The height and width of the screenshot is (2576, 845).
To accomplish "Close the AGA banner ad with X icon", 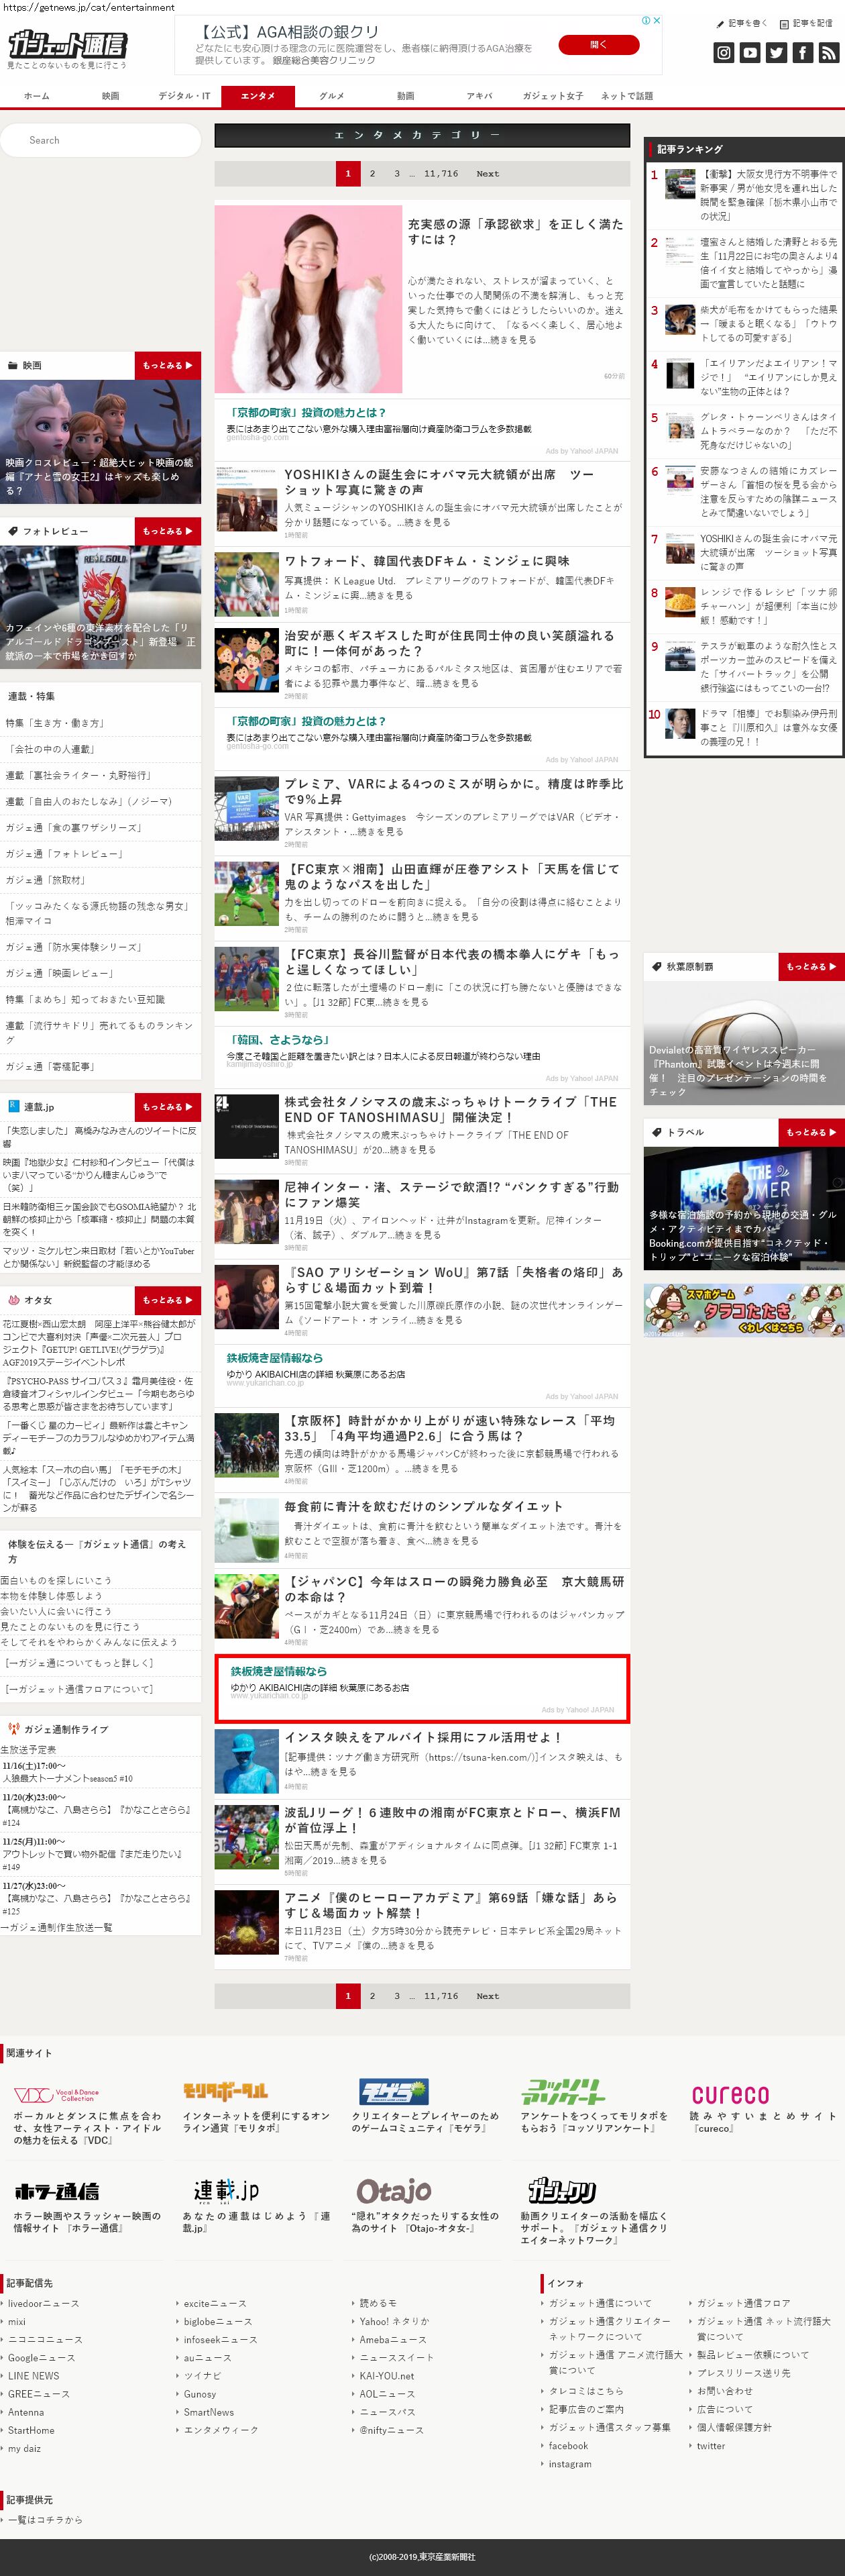I will coord(656,20).
